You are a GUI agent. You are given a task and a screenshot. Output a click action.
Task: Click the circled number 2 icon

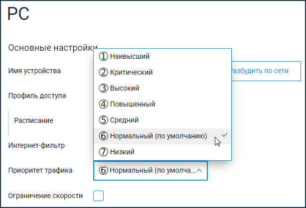coord(103,72)
